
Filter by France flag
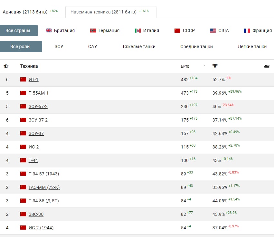click(247, 30)
